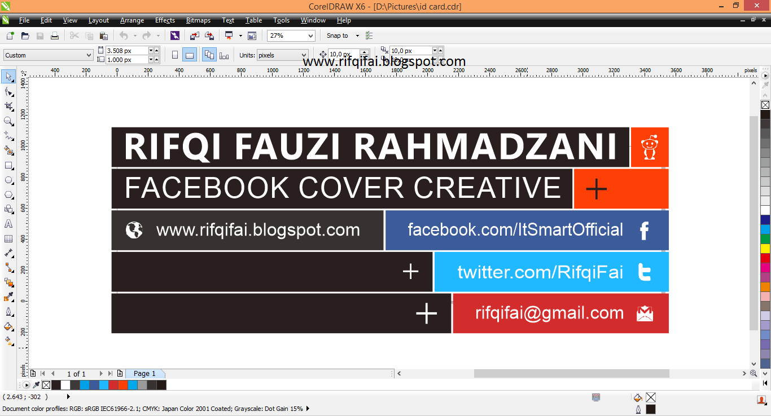Open the zoom level 27% dropdown
The image size is (771, 416).
(x=310, y=36)
